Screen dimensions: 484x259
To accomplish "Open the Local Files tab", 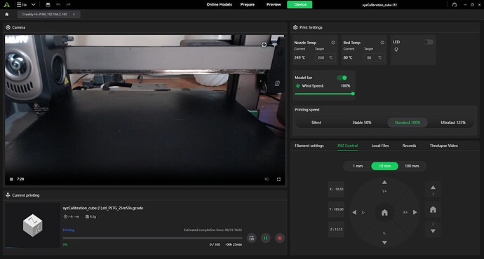I will [x=380, y=146].
